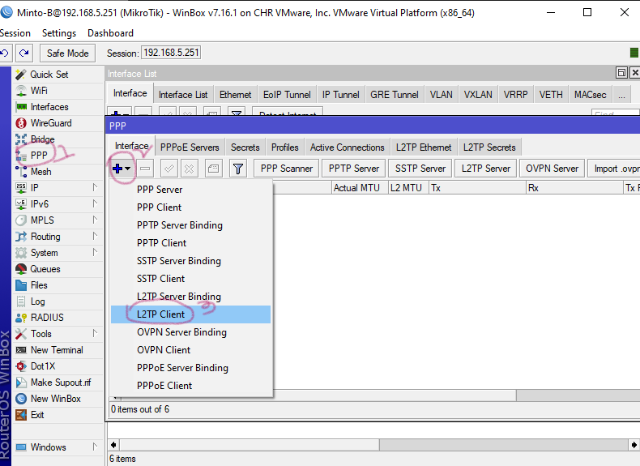Viewport: 640px width, 466px height.
Task: Open Bridge in the sidebar
Action: [58, 139]
